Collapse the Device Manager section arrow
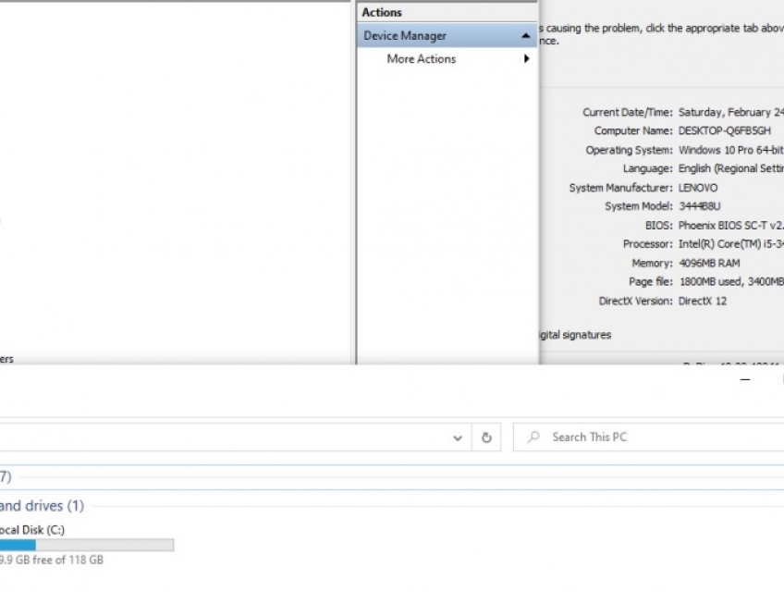The image size is (784, 592). pos(526,36)
